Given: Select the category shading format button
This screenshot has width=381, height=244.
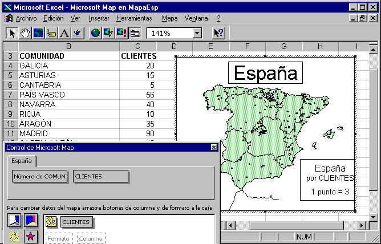Looking at the screenshot, I should point(31,221).
